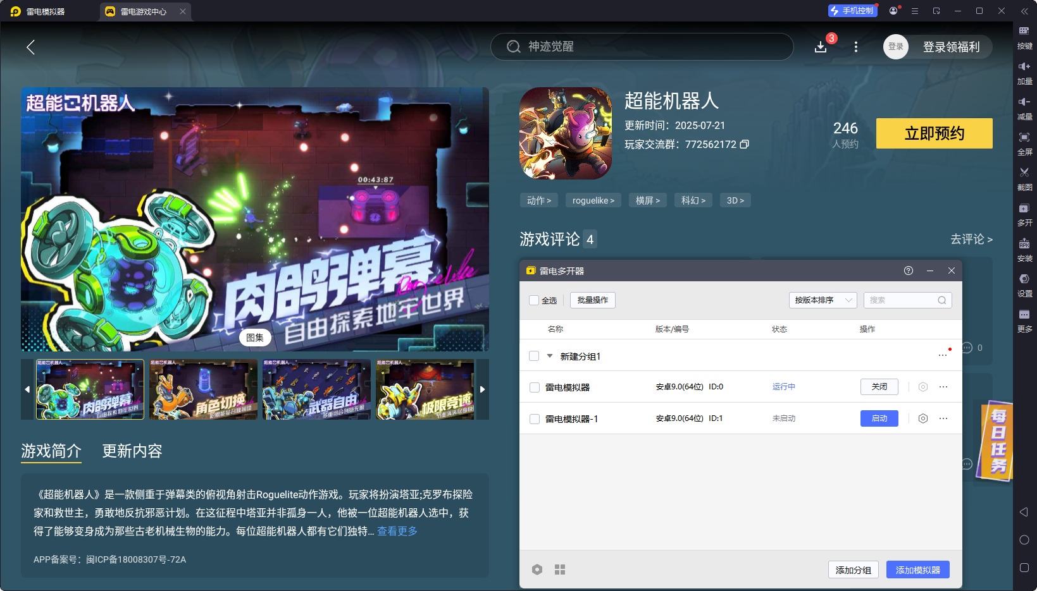Open the 3D tag category

tap(735, 200)
